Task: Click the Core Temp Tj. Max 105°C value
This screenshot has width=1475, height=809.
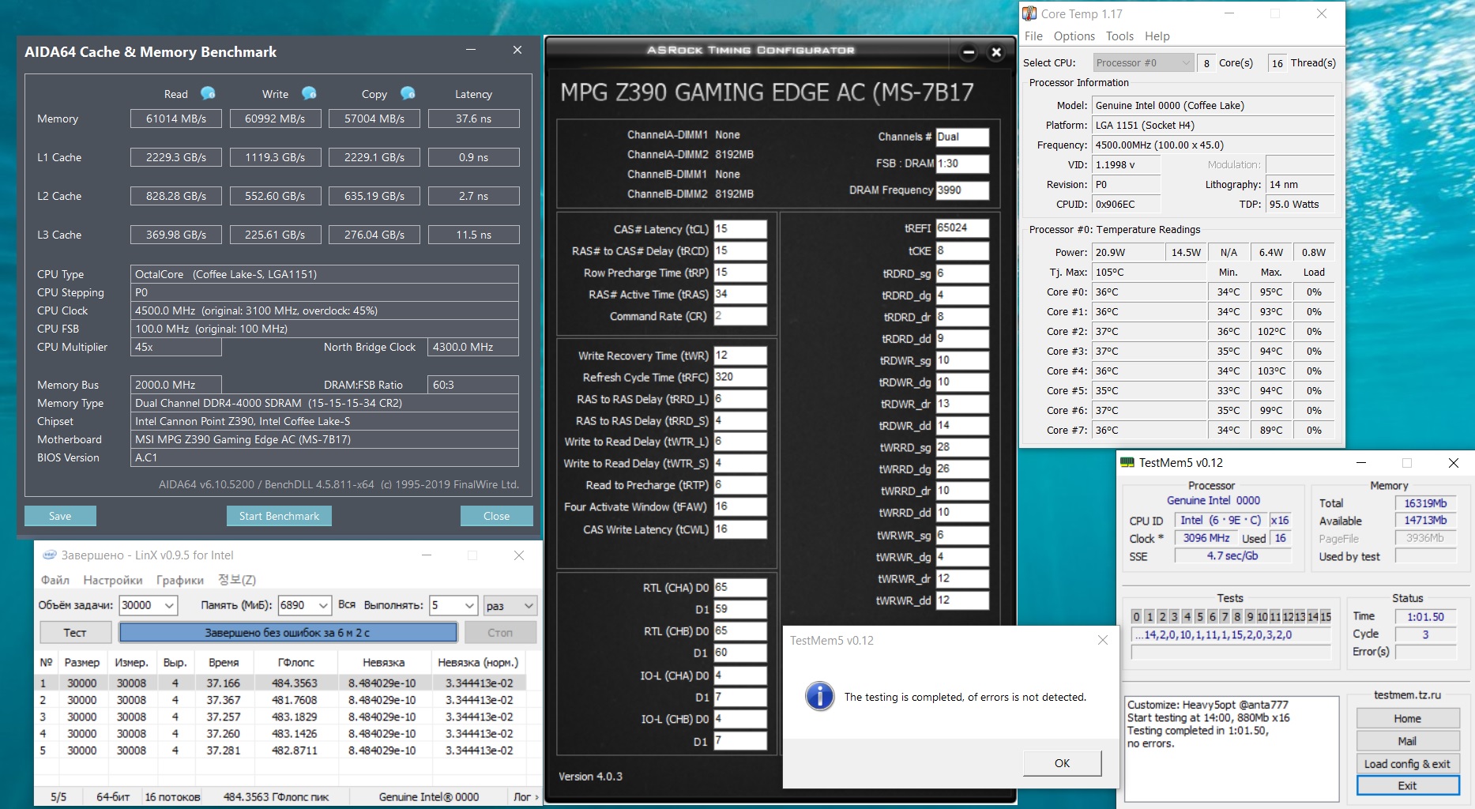Action: tap(1149, 272)
